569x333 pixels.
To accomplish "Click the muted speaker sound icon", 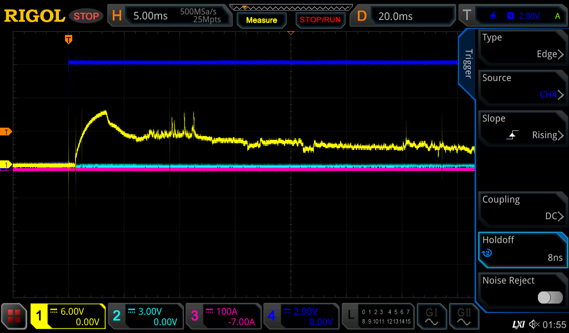I will (x=534, y=324).
